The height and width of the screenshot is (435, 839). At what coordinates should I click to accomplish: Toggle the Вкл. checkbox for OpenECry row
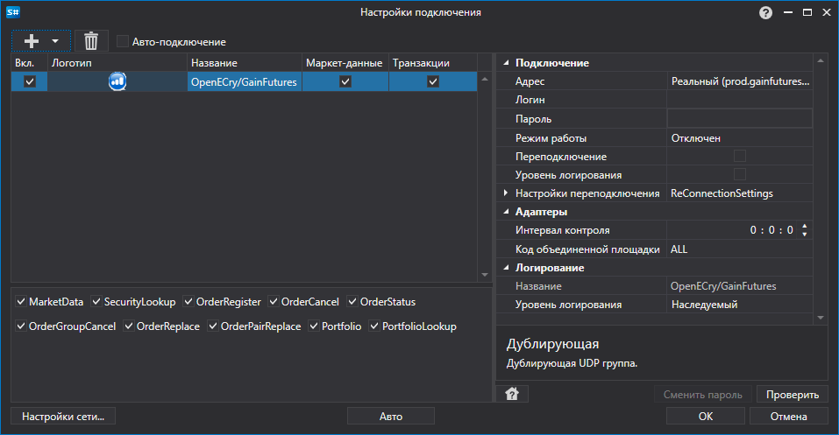point(30,81)
